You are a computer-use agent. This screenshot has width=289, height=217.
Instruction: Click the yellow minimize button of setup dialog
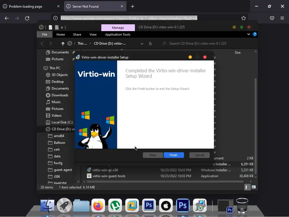pos(190,57)
